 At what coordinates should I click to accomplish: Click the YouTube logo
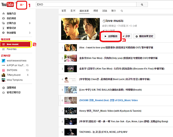[x=7, y=5]
